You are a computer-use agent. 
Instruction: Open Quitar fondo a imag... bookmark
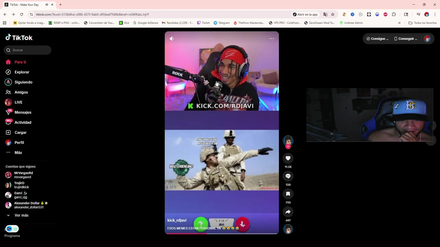coord(29,23)
